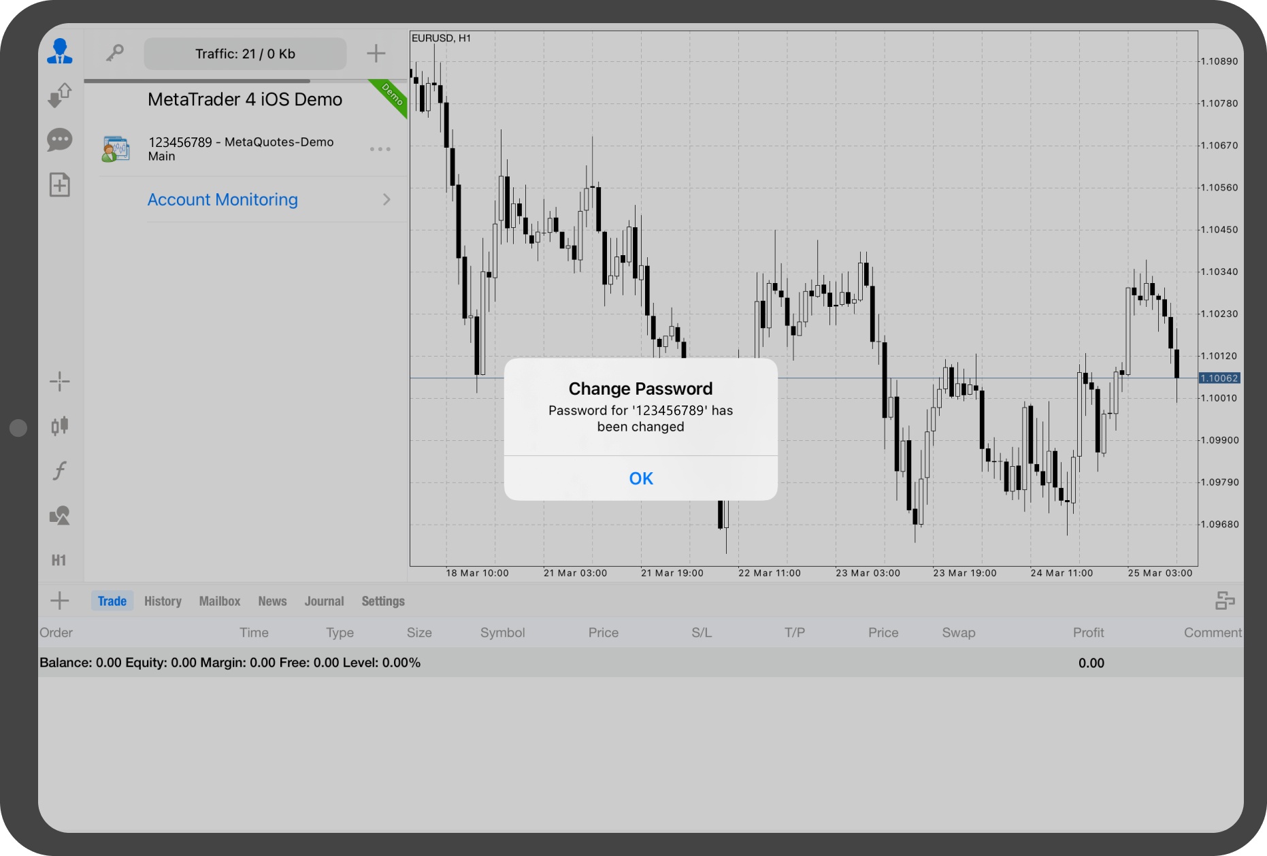This screenshot has width=1267, height=856.
Task: Toggle the bottom panel layout icon
Action: [1225, 601]
